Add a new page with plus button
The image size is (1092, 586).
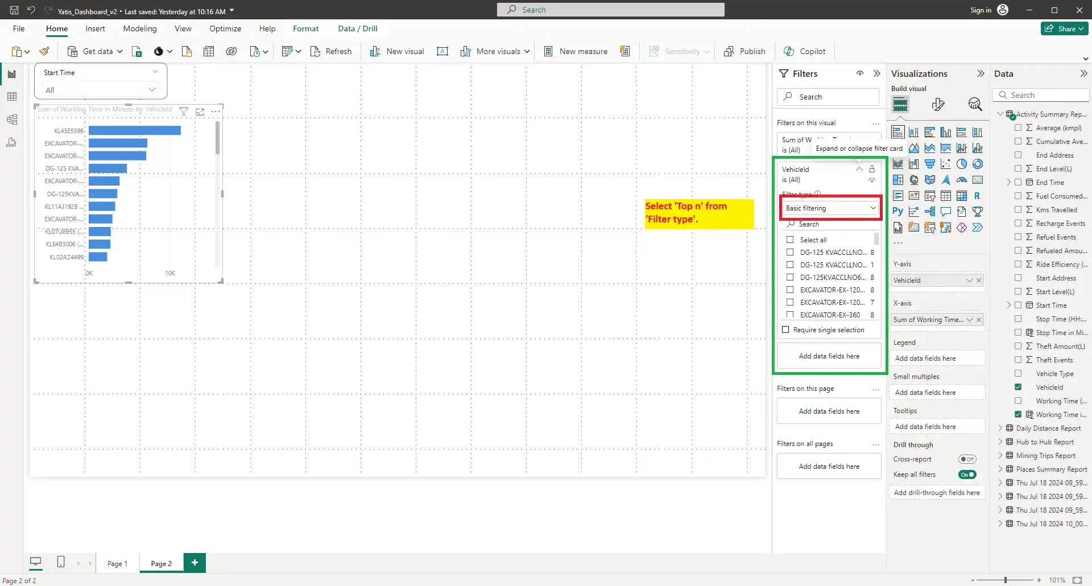coord(195,562)
